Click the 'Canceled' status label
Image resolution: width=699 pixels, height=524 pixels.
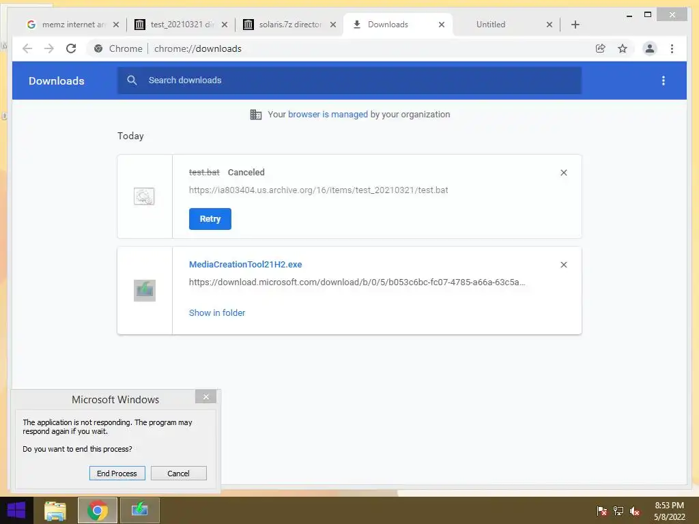tap(246, 173)
